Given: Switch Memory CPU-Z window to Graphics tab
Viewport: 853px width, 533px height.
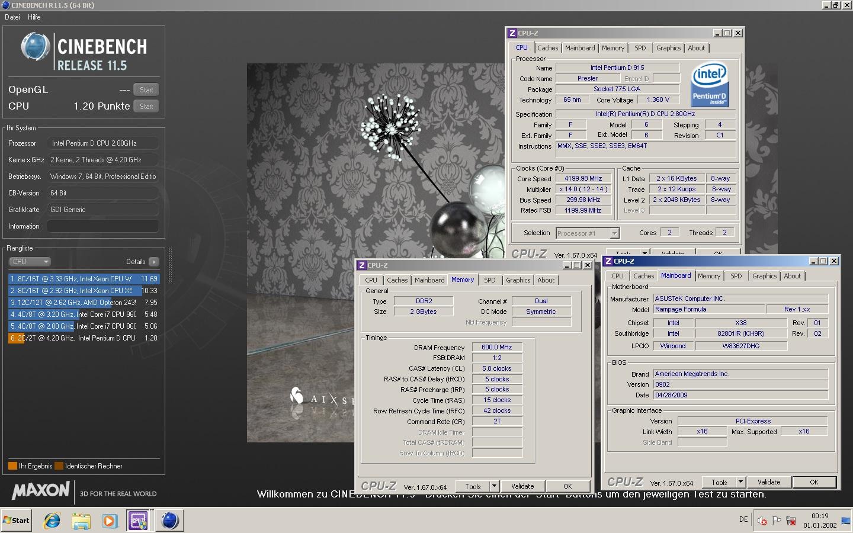Looking at the screenshot, I should click(x=518, y=281).
